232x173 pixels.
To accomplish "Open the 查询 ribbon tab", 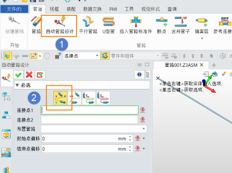I will tap(172, 9).
